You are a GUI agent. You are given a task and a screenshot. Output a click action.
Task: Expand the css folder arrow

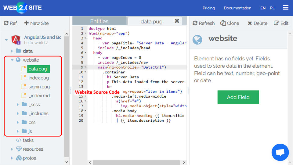[x=18, y=122]
